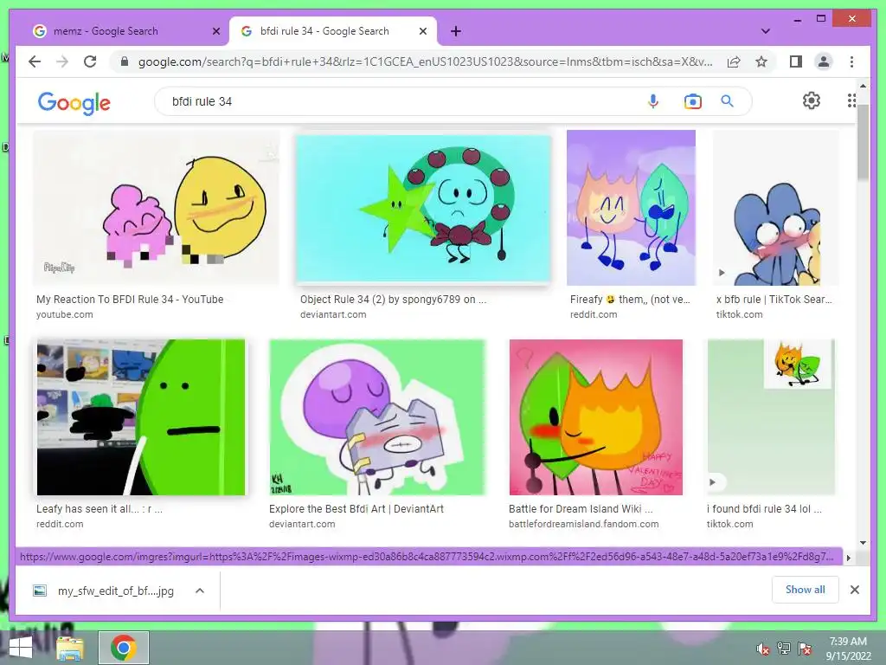This screenshot has height=665, width=886.
Task: Open 'Object Rule 34 (2) by spongy6789' link
Action: [x=394, y=299]
